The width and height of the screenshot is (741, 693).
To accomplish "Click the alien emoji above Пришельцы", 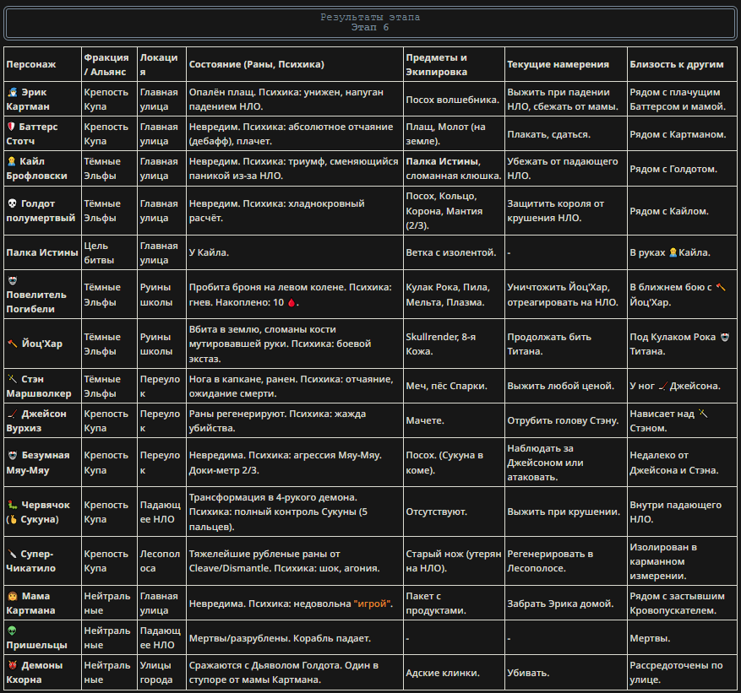I will pos(13,631).
